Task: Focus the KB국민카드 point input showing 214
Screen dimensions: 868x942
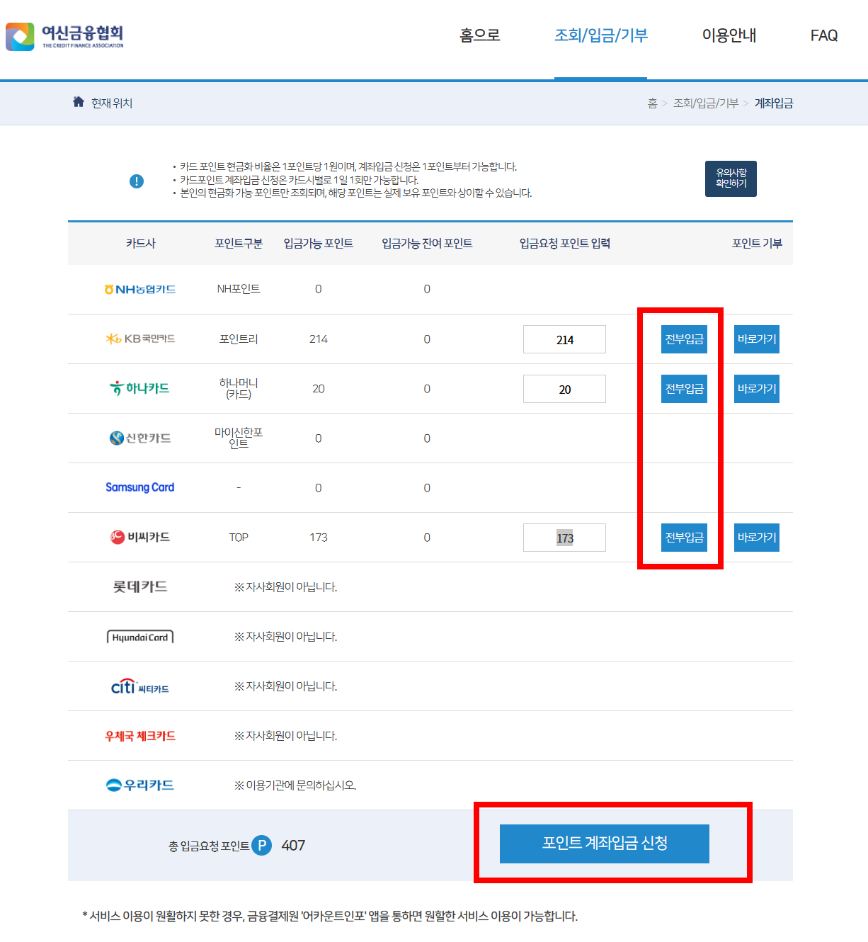Action: pos(564,339)
